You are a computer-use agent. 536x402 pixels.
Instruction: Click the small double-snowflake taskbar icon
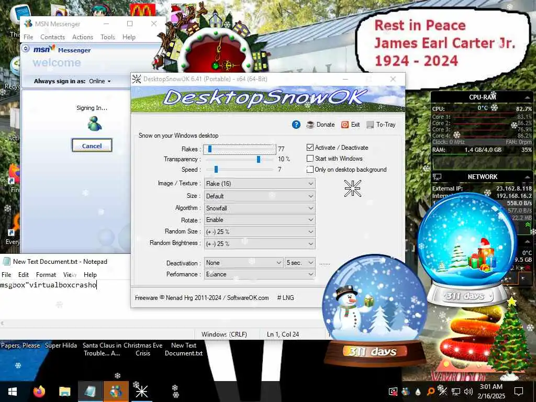(x=175, y=392)
